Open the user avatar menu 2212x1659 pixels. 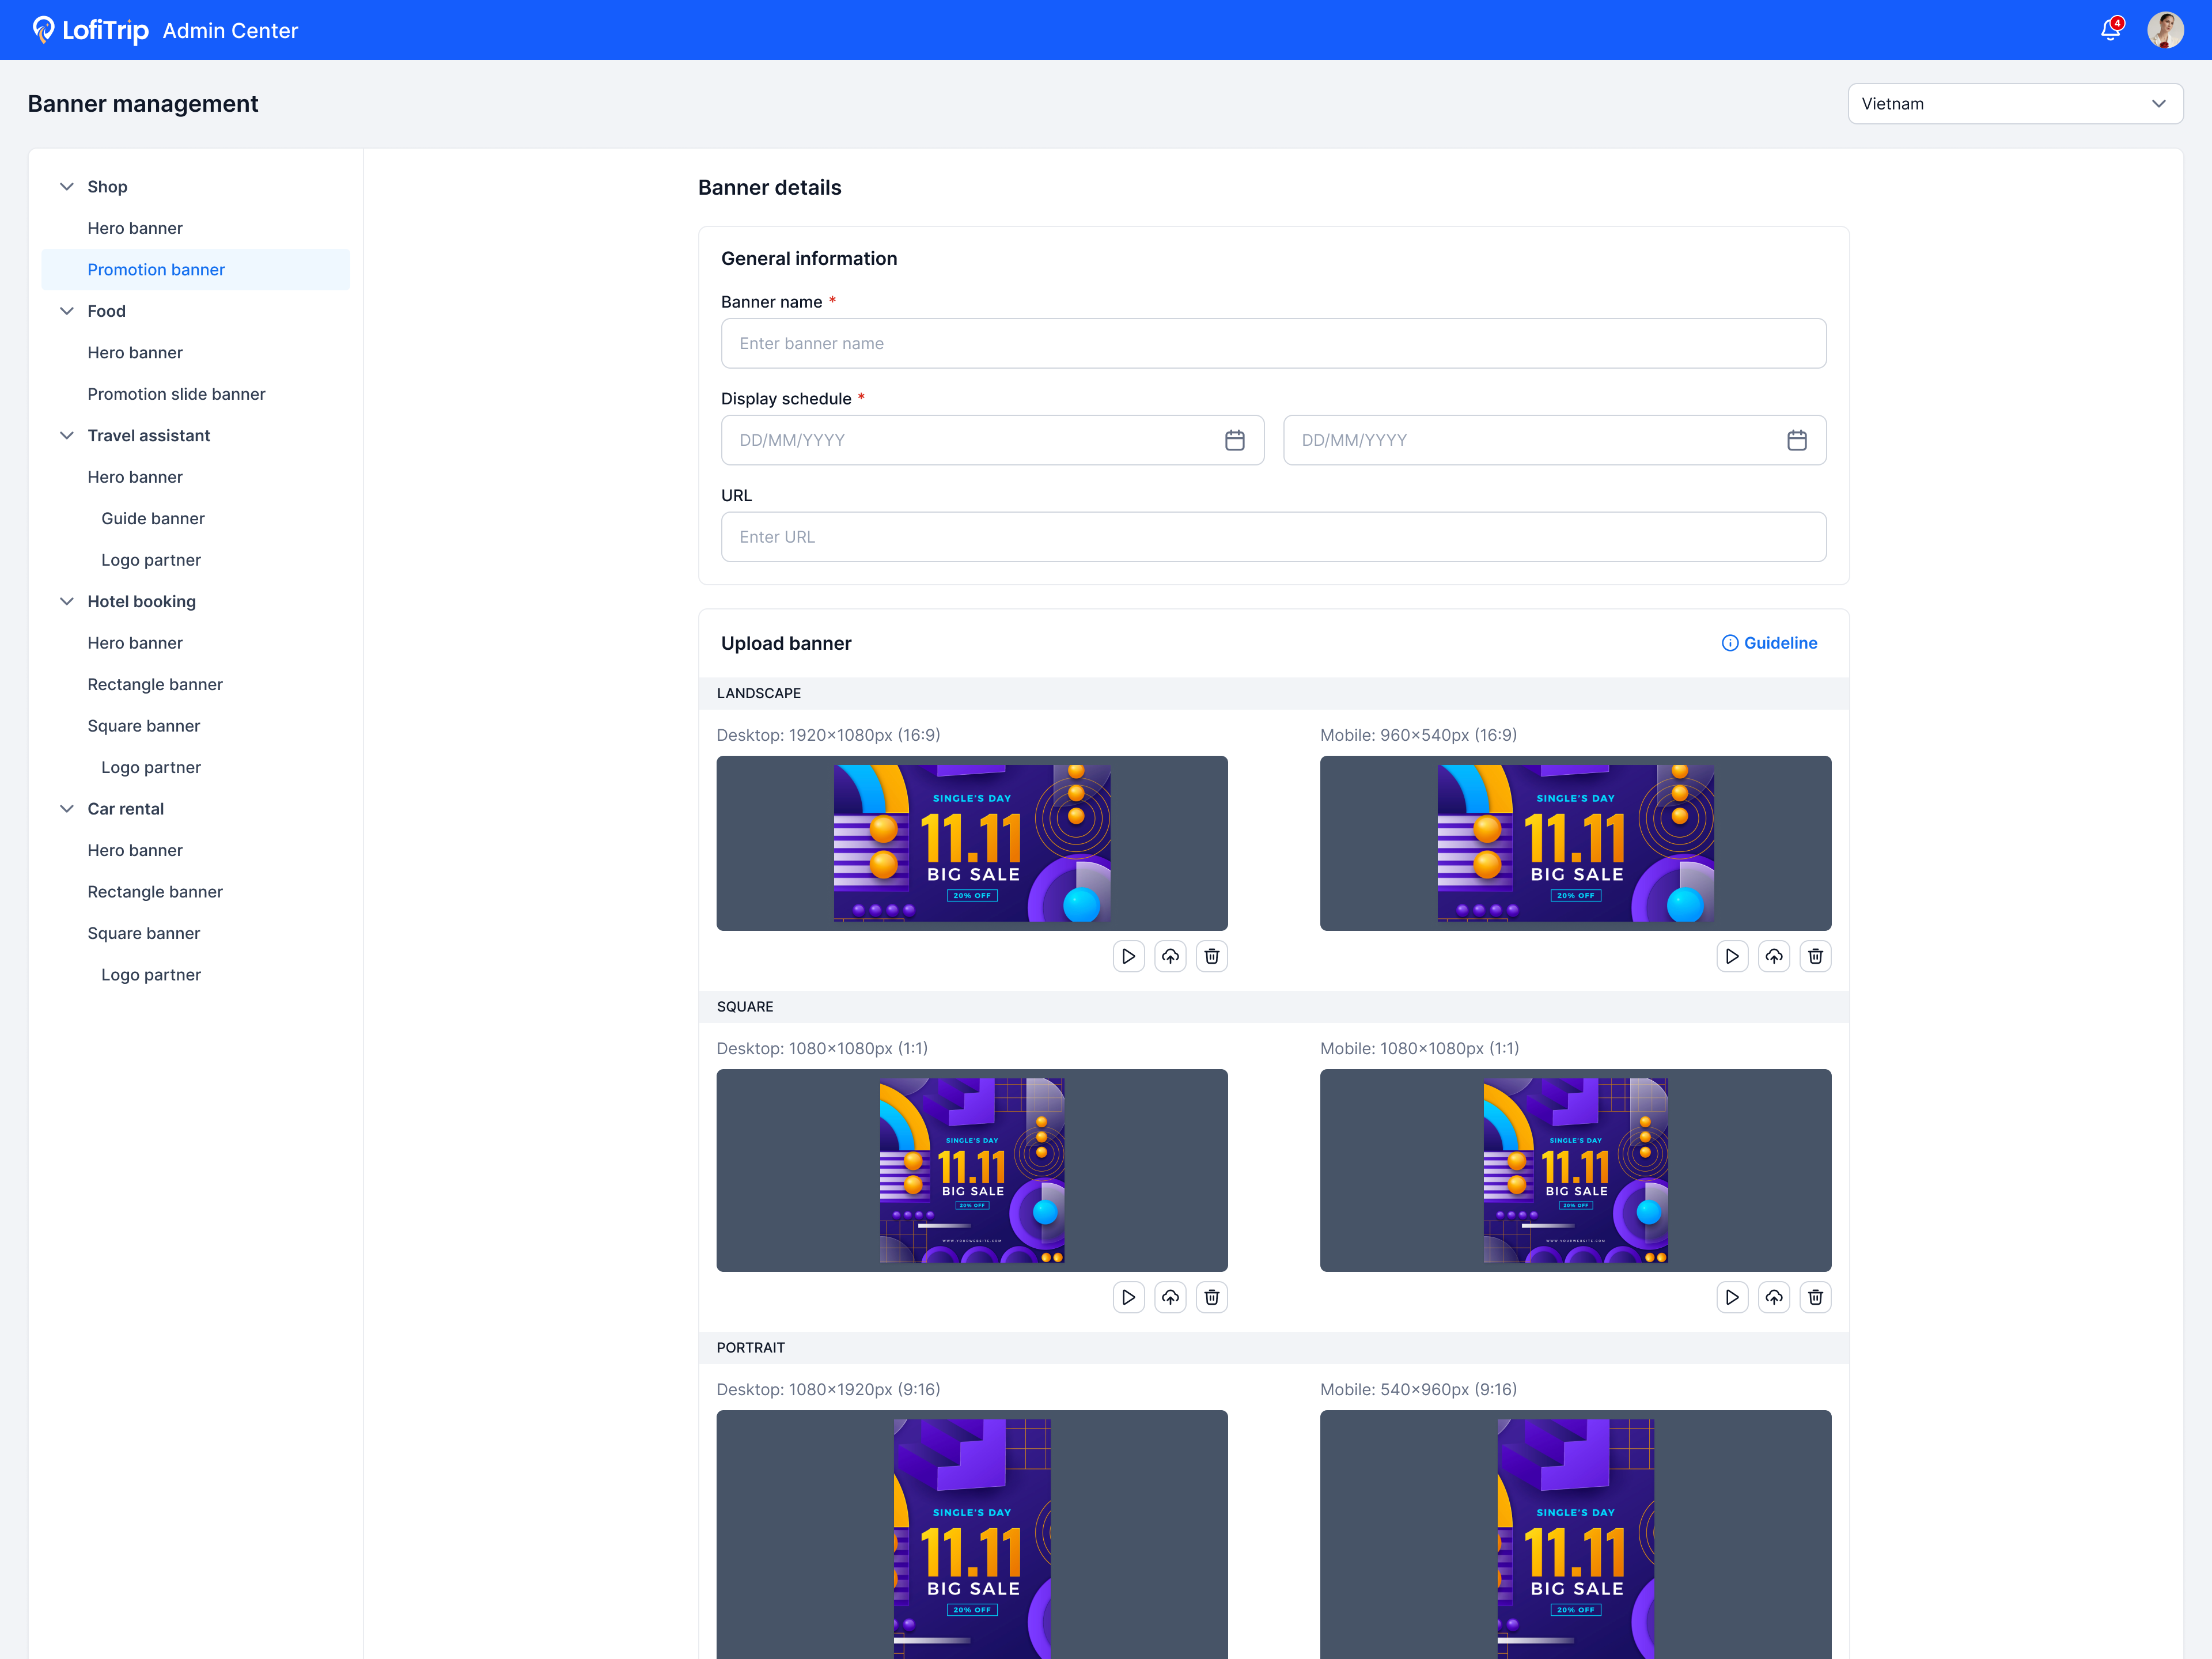click(x=2165, y=30)
